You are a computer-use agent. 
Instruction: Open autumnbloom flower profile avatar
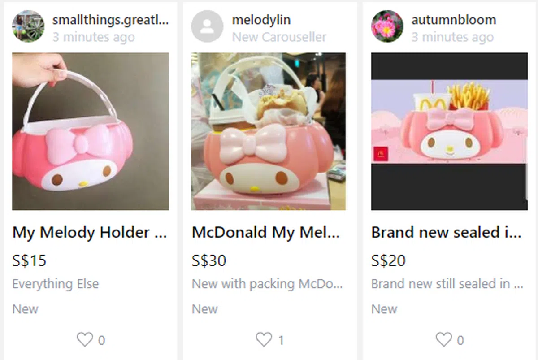point(387,26)
